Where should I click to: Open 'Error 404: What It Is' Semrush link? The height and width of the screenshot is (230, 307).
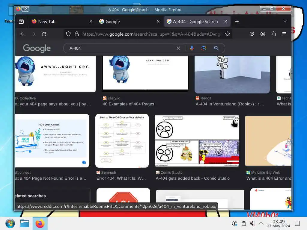pyautogui.click(x=121, y=178)
